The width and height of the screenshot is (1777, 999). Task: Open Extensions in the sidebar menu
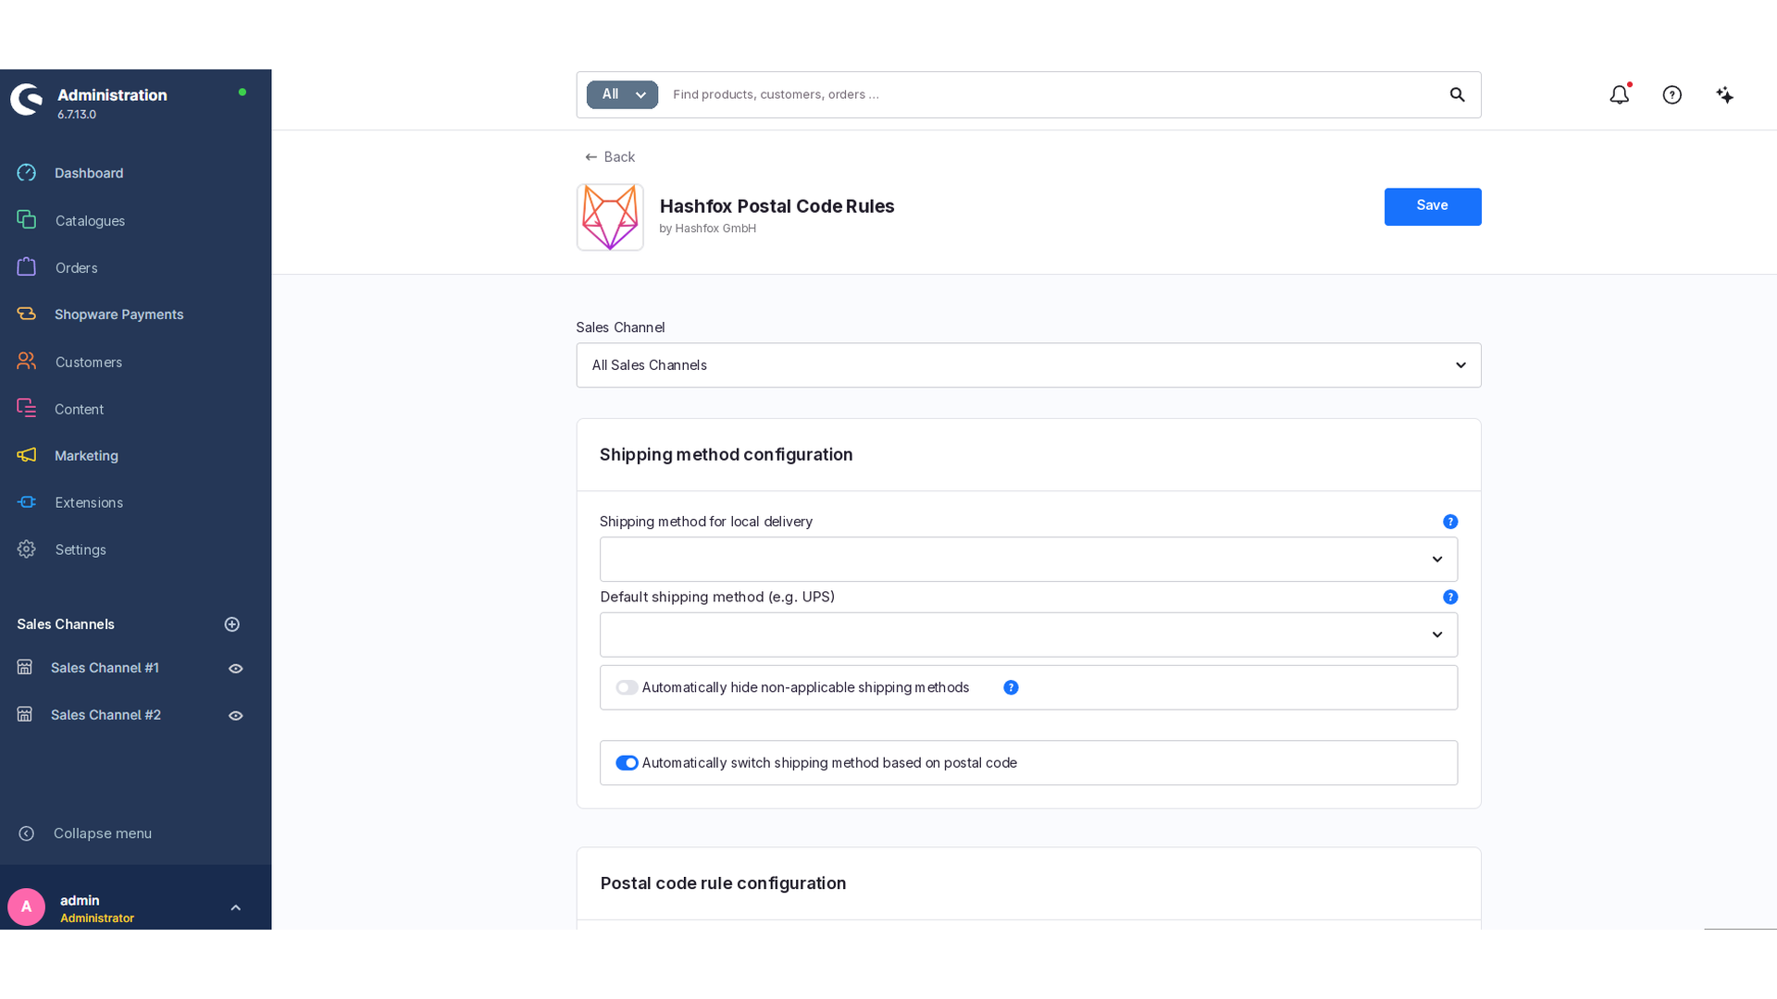(x=88, y=502)
